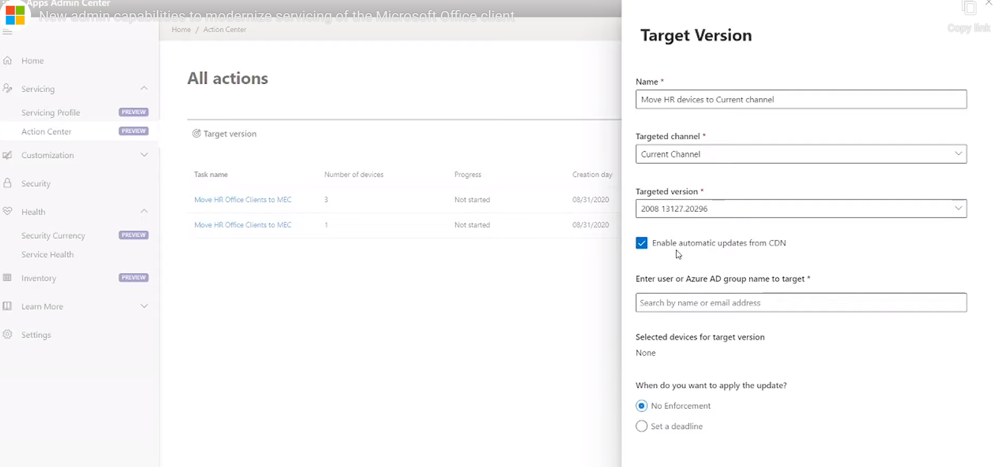The height and width of the screenshot is (467, 997).
Task: Open the Targeted channel dropdown
Action: pyautogui.click(x=801, y=154)
